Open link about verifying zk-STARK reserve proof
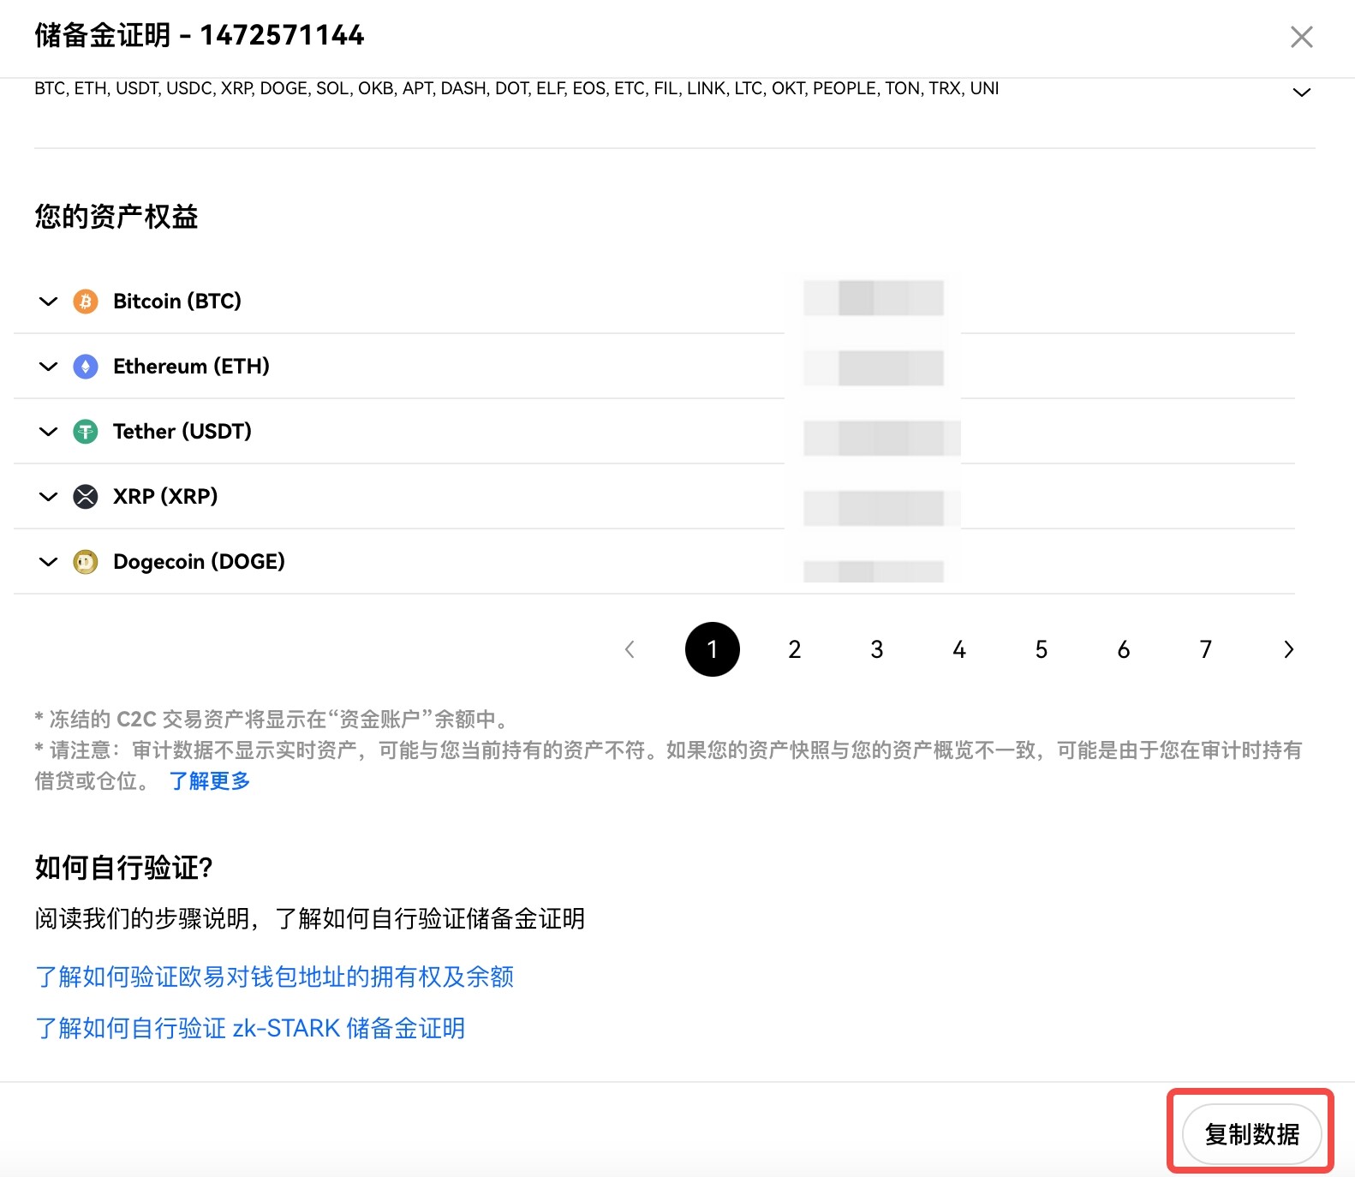The height and width of the screenshot is (1177, 1355). click(250, 1028)
